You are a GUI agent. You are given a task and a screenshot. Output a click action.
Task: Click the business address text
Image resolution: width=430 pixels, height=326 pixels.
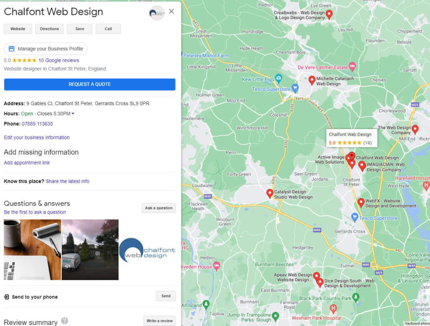click(88, 104)
